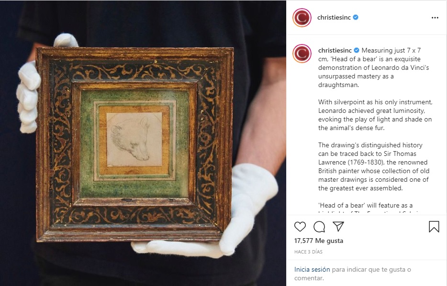Open the christiesinc username in the header

coord(334,17)
